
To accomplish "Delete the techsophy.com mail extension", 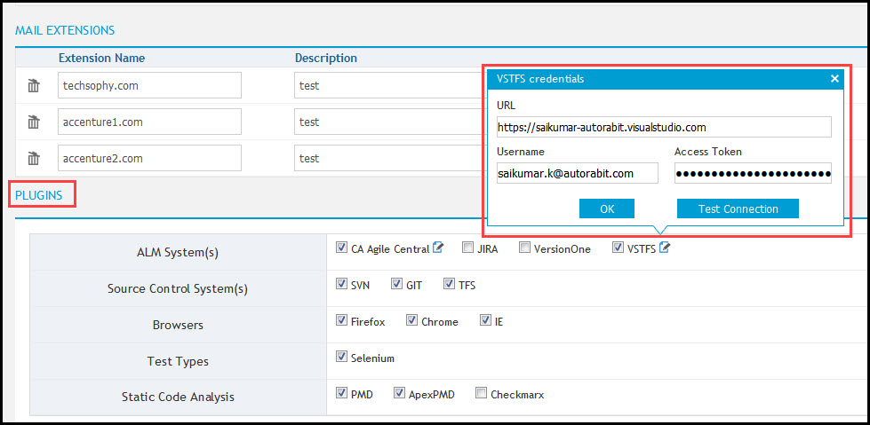I will click(34, 86).
